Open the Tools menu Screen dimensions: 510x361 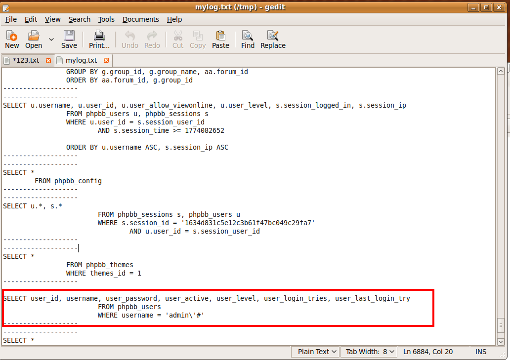point(106,19)
